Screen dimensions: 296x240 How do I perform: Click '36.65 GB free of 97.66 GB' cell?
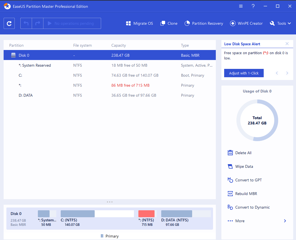(134, 95)
